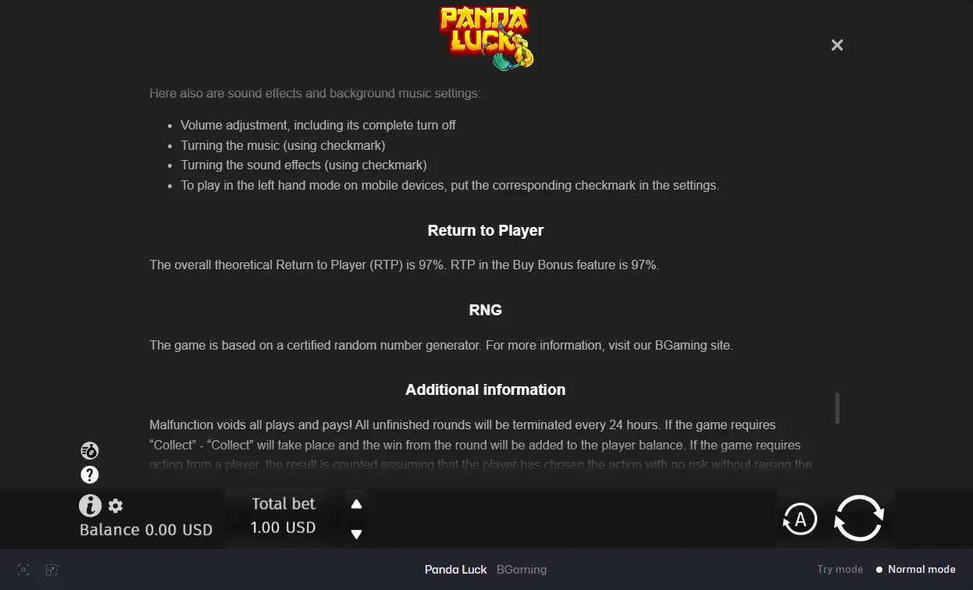Click the Total bet 1.00 USD value
Image resolution: width=973 pixels, height=590 pixels.
point(283,528)
